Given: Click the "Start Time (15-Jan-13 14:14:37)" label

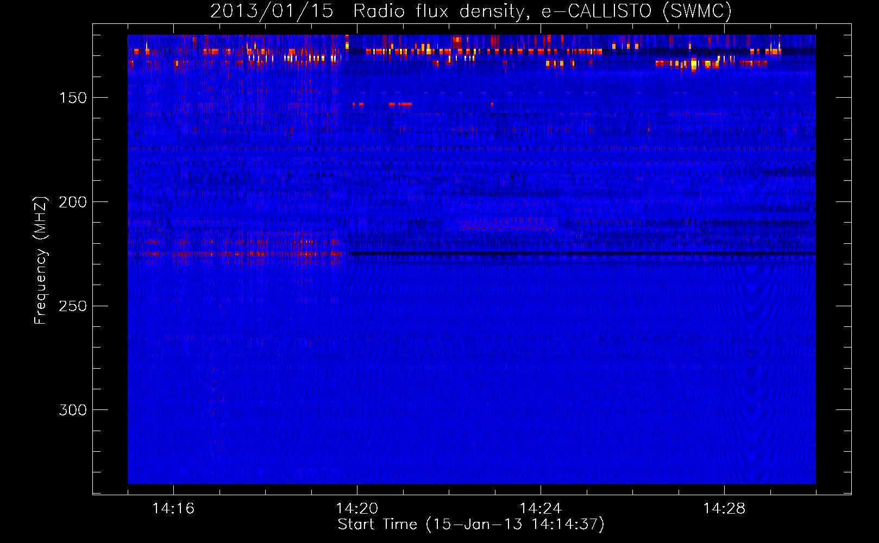Looking at the screenshot, I should click(471, 525).
